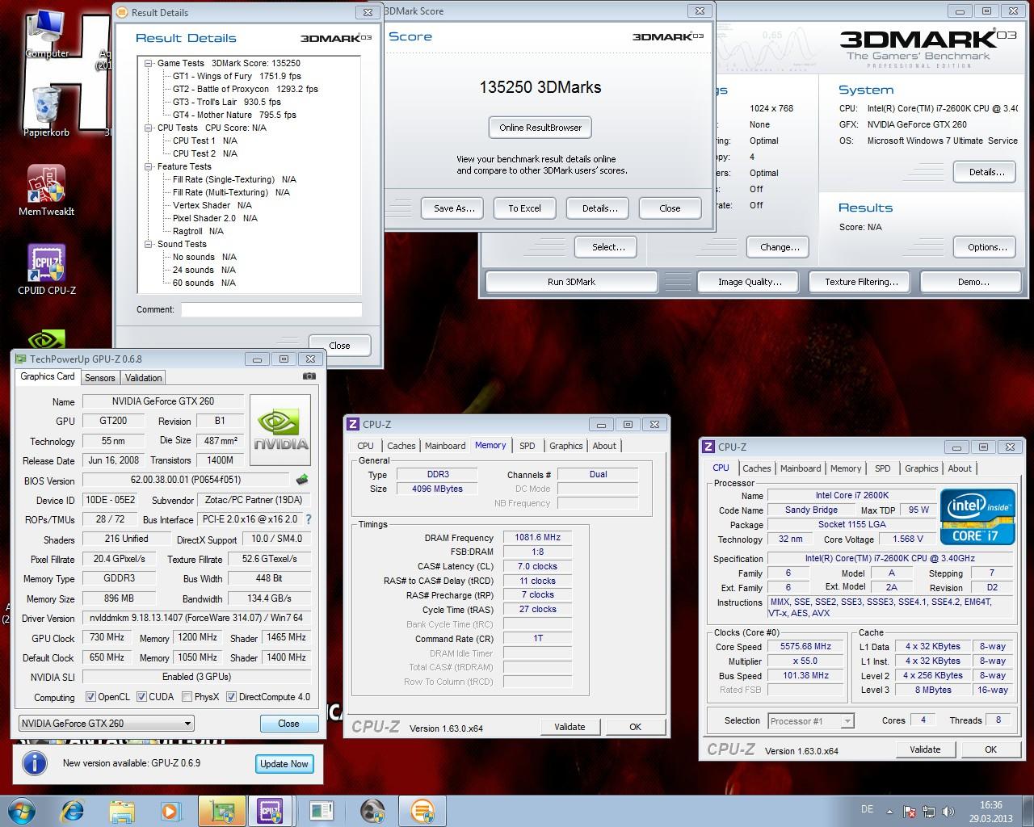Click Core Speed value 5575.68 MHz
Image resolution: width=1034 pixels, height=827 pixels.
[x=805, y=647]
